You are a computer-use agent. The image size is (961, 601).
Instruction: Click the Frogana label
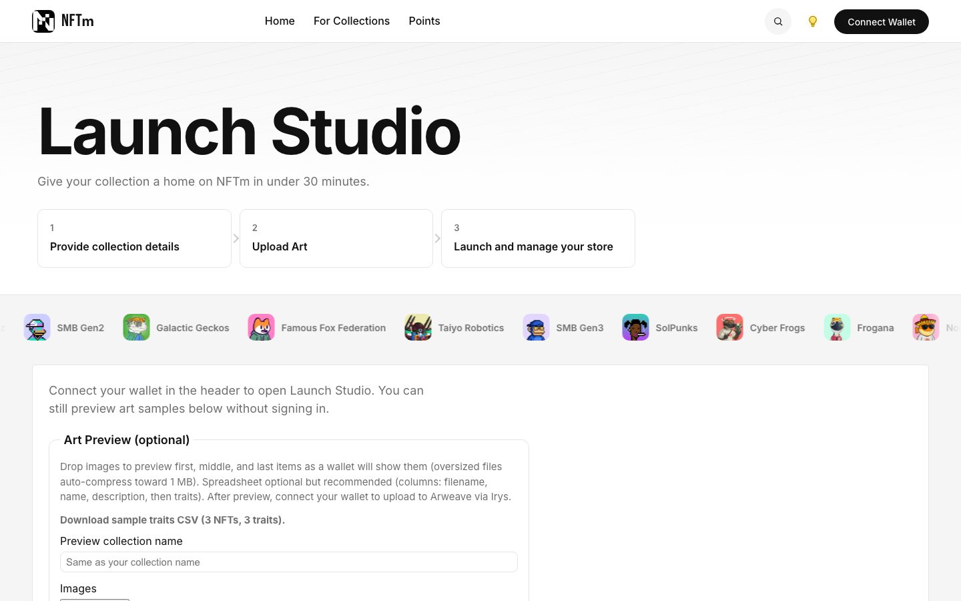(x=876, y=328)
